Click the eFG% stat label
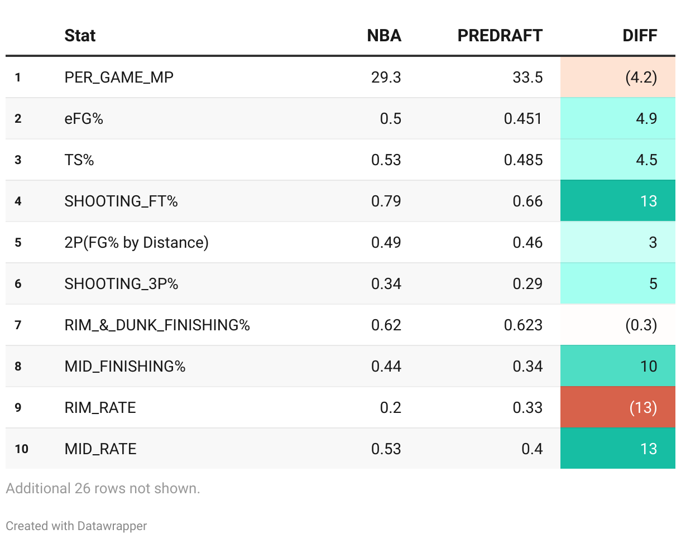681x539 pixels. click(x=84, y=118)
